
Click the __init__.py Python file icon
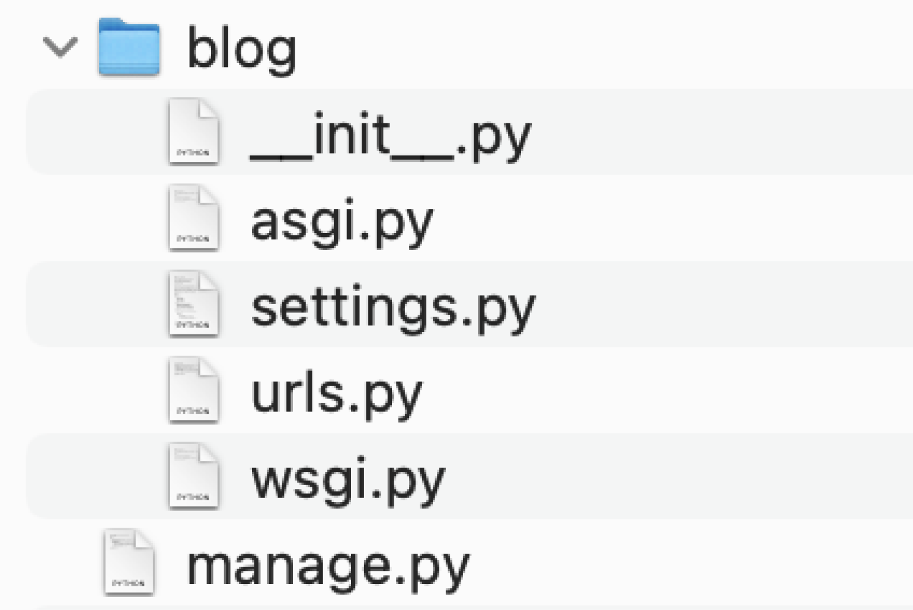[193, 132]
